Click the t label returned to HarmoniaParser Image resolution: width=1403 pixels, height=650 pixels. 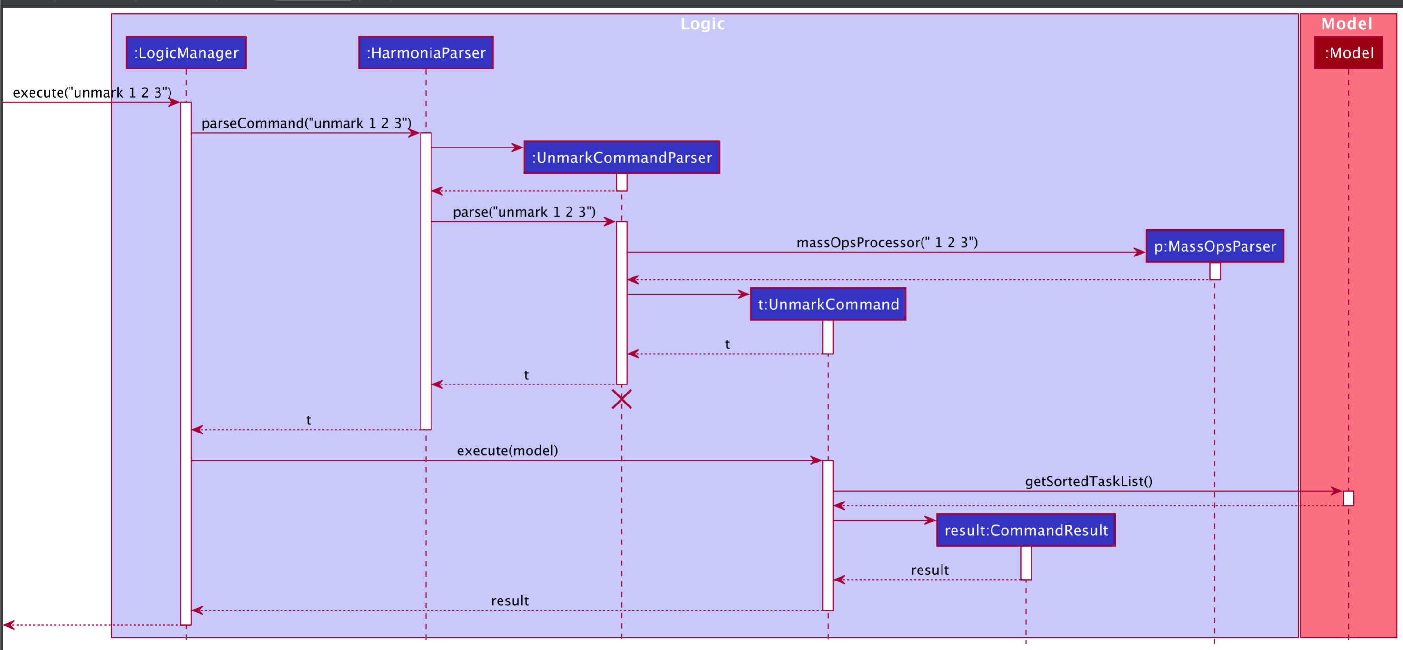[526, 374]
